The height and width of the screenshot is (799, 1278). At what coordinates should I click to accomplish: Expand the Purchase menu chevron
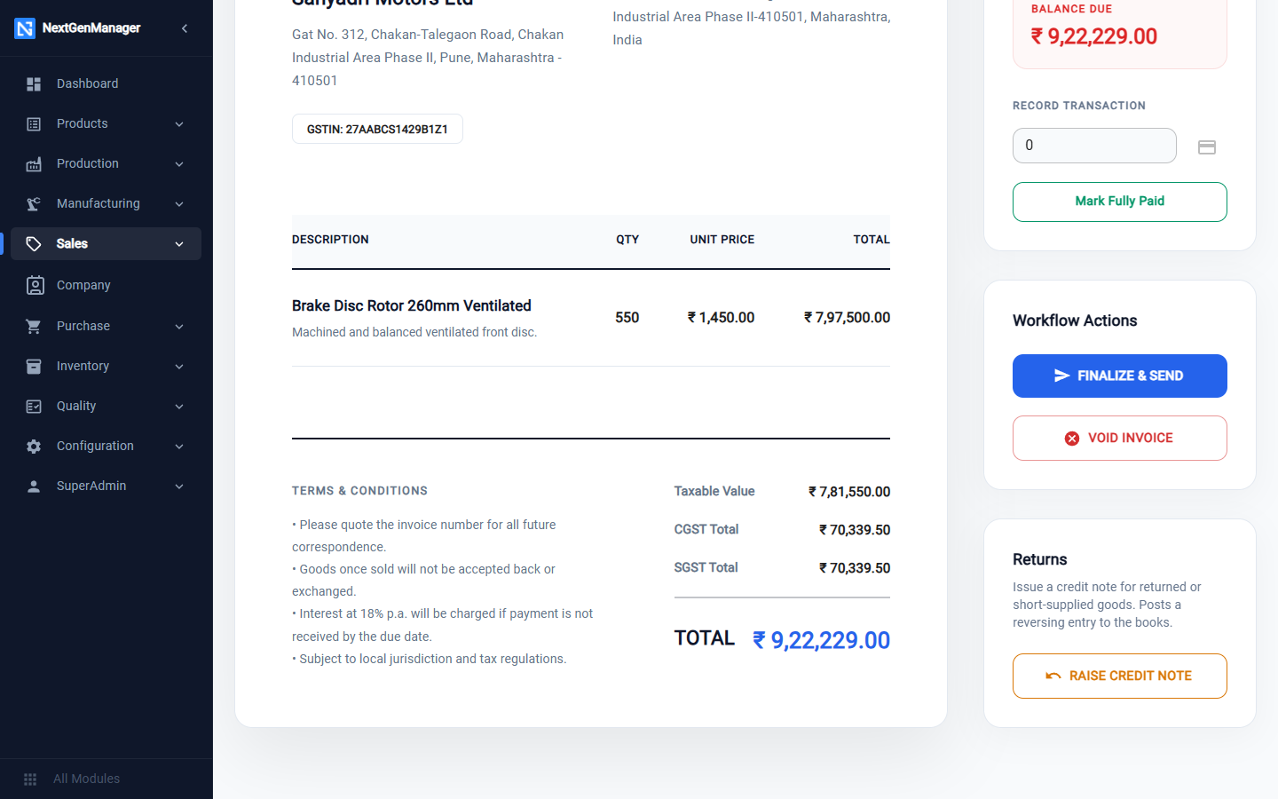179,326
